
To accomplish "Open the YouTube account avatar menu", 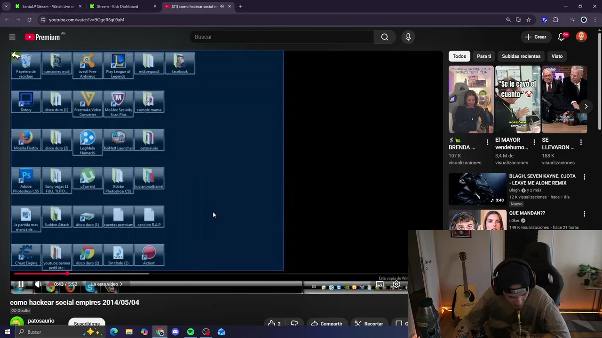I will [x=581, y=37].
